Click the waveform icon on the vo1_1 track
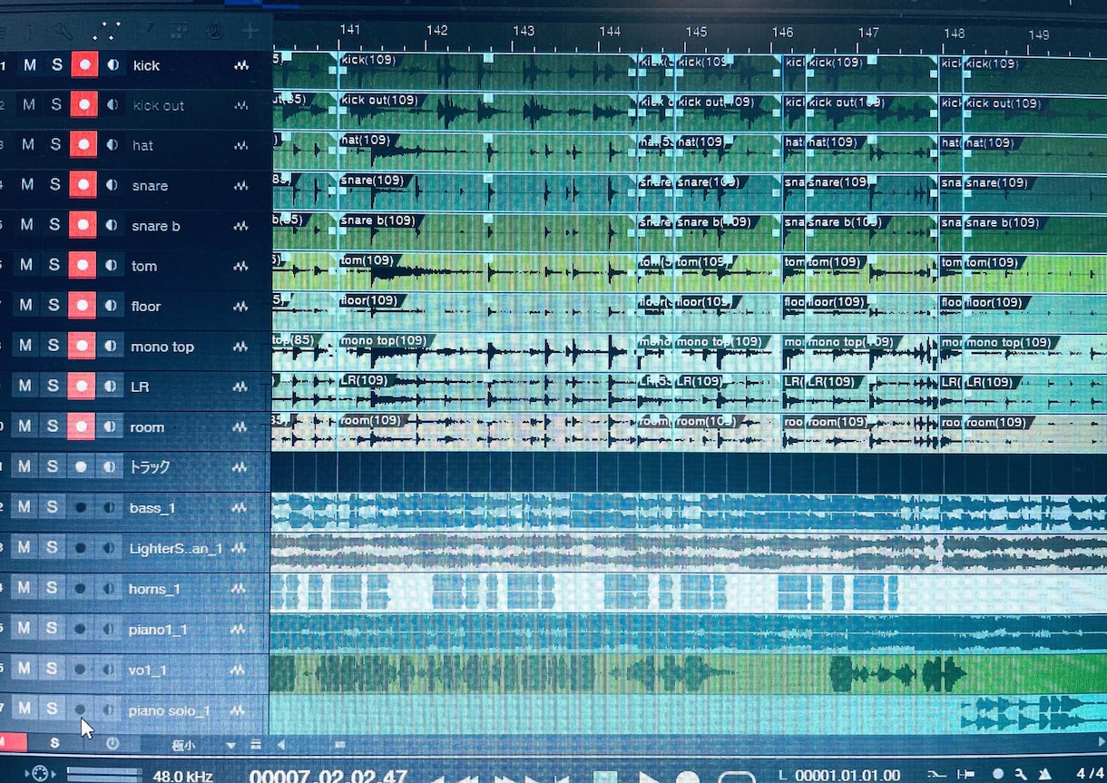 click(x=239, y=670)
